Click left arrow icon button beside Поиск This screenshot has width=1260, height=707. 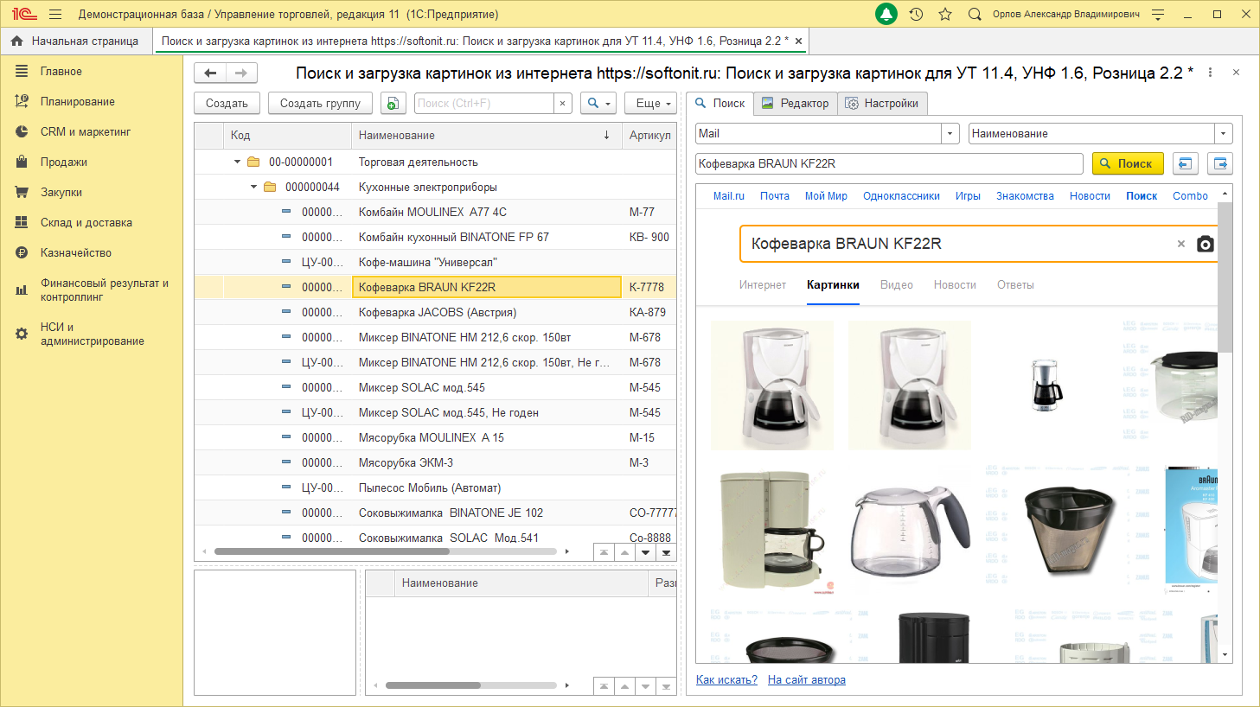(x=1185, y=163)
